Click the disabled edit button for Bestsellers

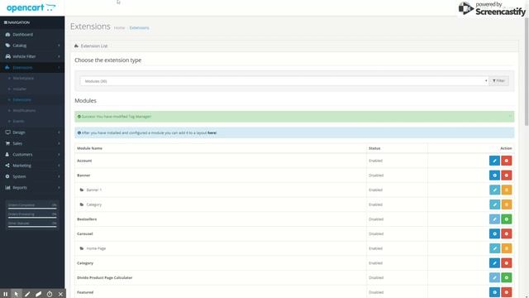click(x=494, y=219)
